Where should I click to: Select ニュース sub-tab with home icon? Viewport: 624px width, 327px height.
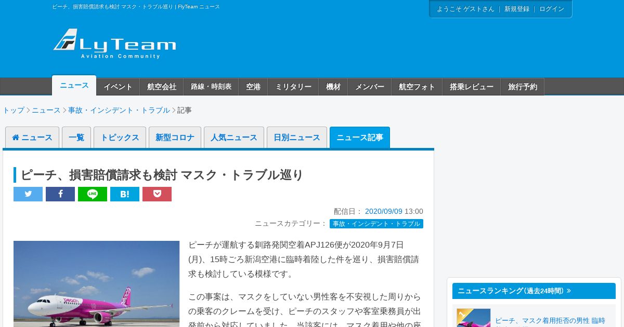[32, 138]
